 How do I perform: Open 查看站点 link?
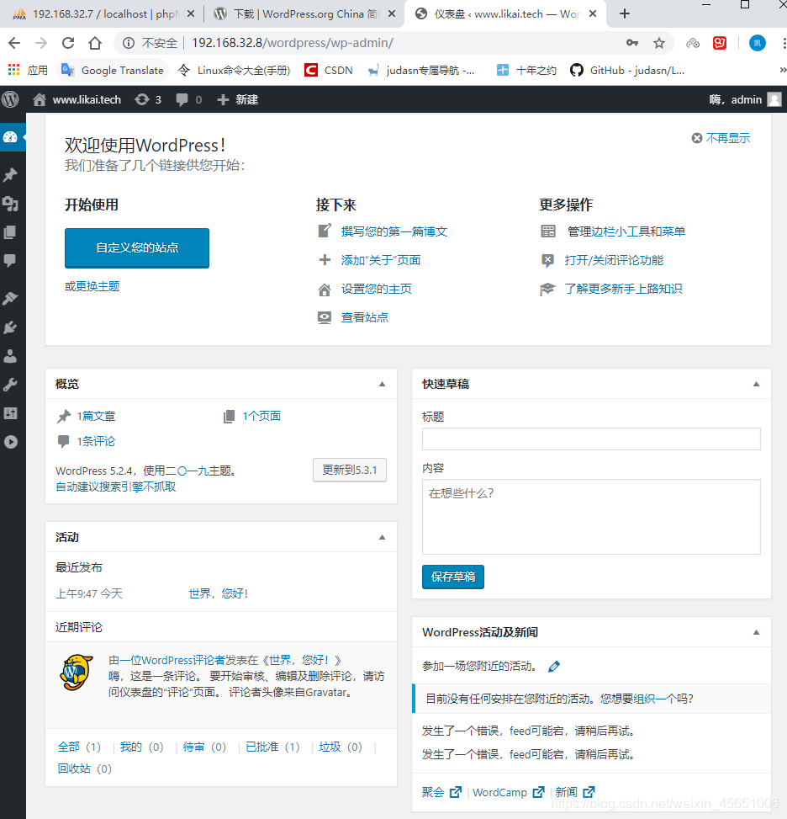(x=364, y=317)
